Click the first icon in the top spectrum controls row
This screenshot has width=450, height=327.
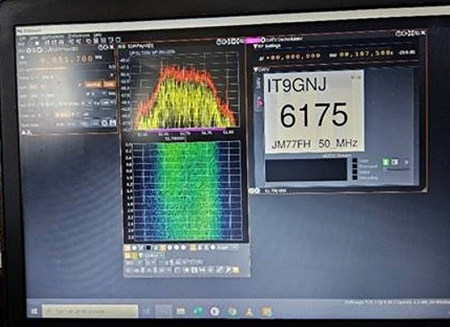127,248
